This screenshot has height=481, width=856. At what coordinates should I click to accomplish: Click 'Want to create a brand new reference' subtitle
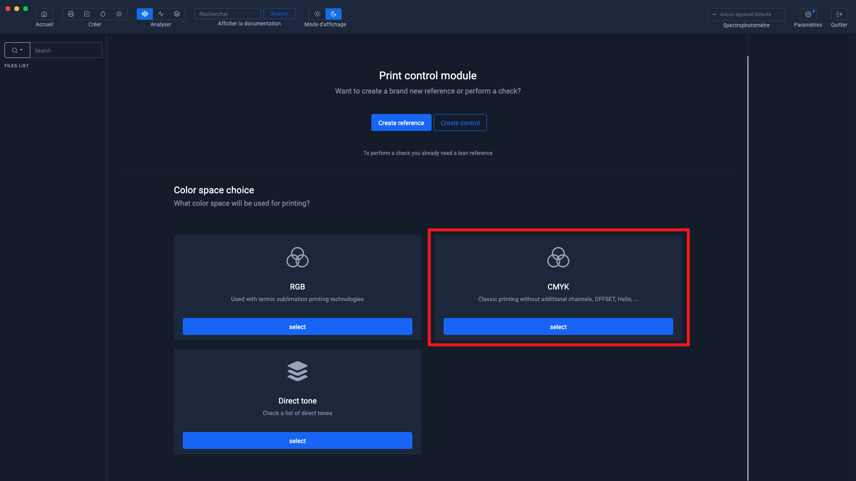pos(428,91)
